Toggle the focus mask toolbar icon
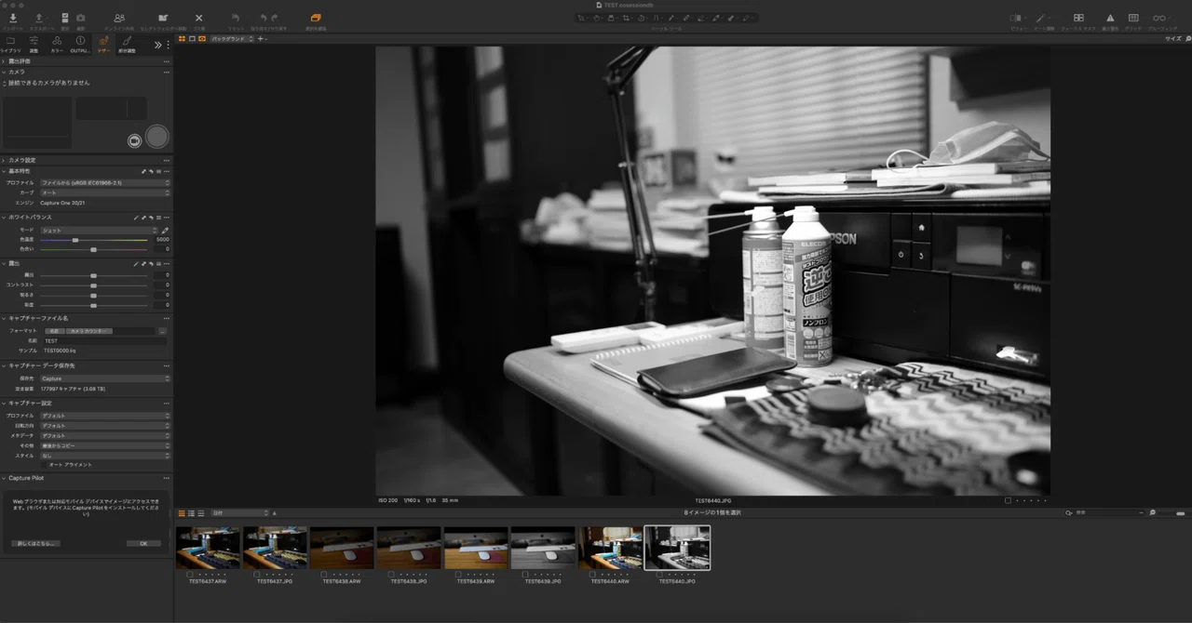1192x623 pixels. [x=1078, y=18]
